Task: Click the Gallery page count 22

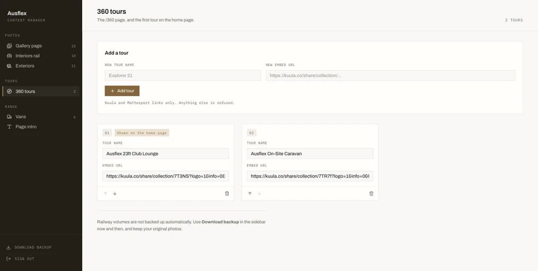Action: (73, 46)
